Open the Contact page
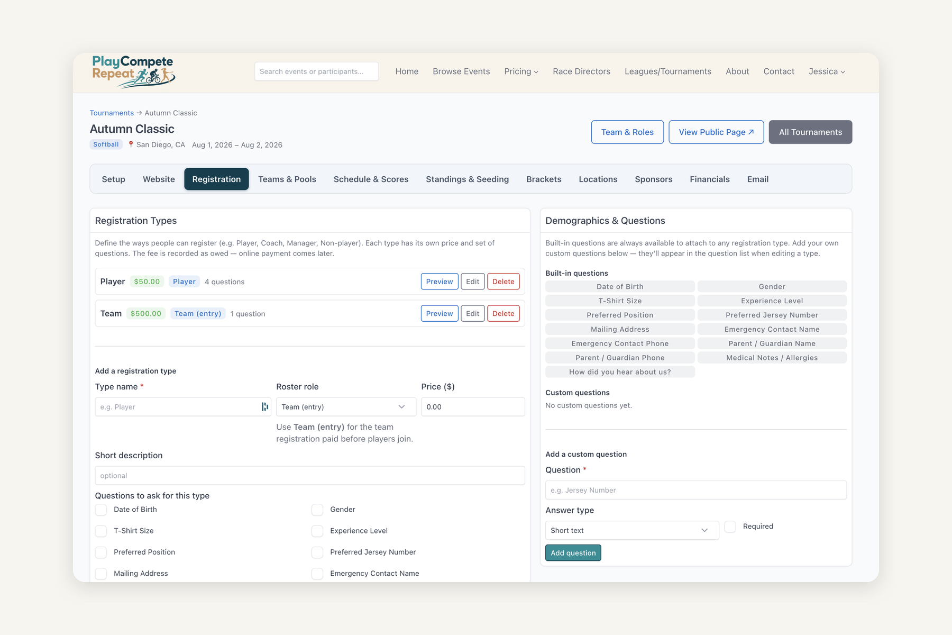This screenshot has width=952, height=635. (x=779, y=71)
